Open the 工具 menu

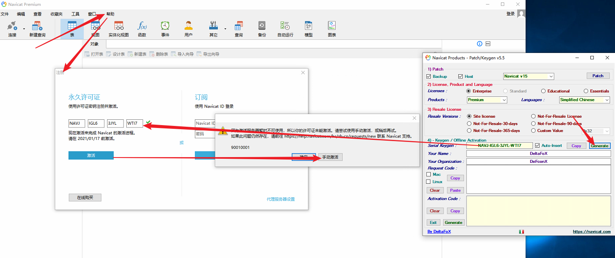click(x=75, y=14)
